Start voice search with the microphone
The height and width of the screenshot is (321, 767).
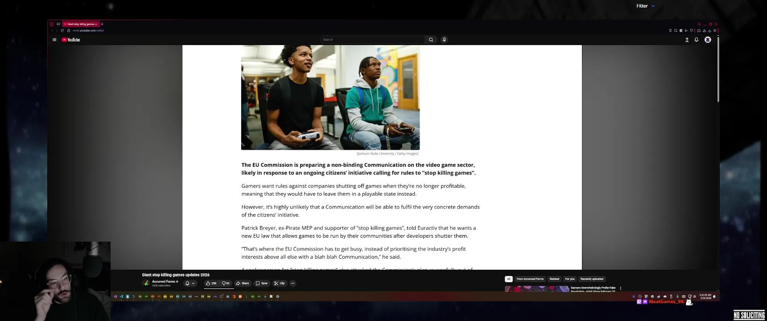pyautogui.click(x=444, y=40)
